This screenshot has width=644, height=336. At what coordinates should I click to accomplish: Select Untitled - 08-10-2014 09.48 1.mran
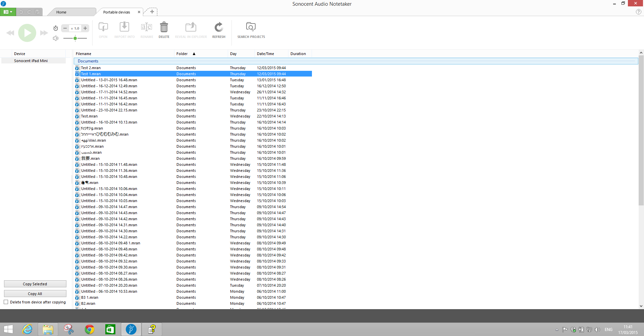111,243
